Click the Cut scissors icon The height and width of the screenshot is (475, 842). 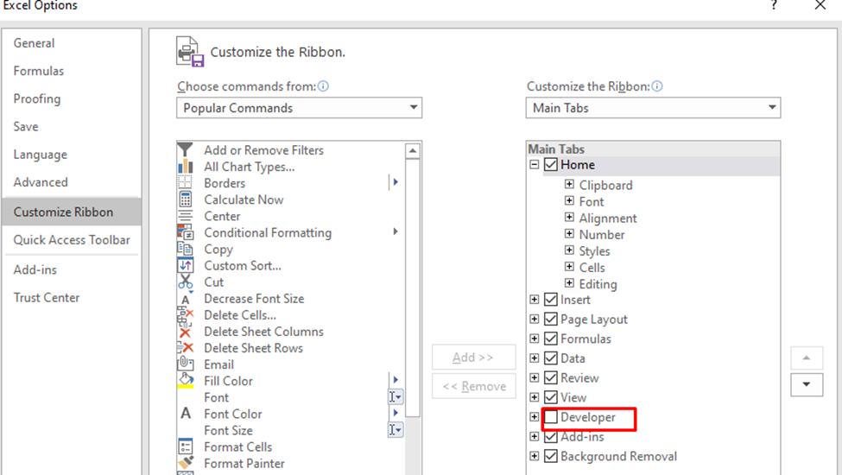[x=186, y=282]
